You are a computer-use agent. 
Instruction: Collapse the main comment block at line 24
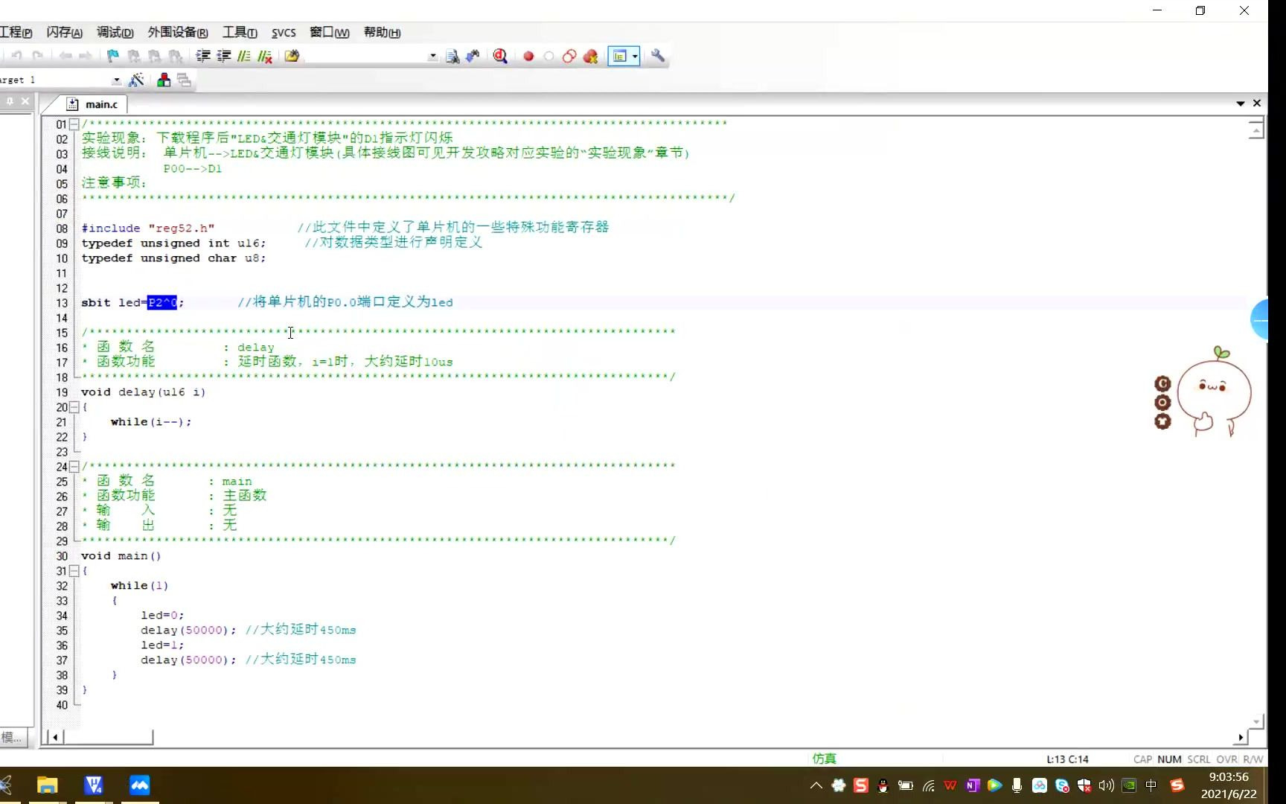coord(74,467)
